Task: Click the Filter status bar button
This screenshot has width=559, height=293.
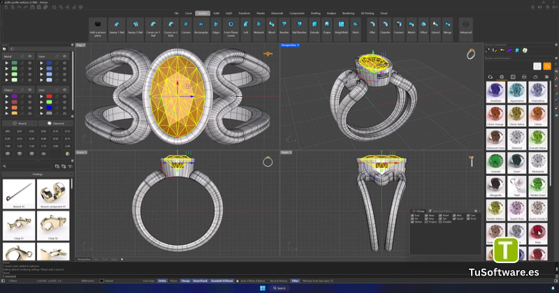Action: click(x=295, y=281)
